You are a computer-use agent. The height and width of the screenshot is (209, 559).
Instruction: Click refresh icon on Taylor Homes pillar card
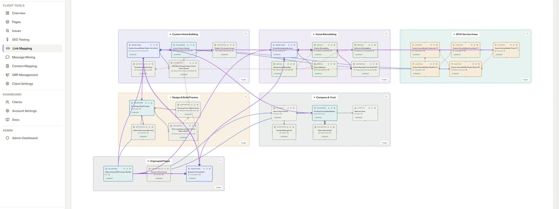pyautogui.click(x=128, y=169)
